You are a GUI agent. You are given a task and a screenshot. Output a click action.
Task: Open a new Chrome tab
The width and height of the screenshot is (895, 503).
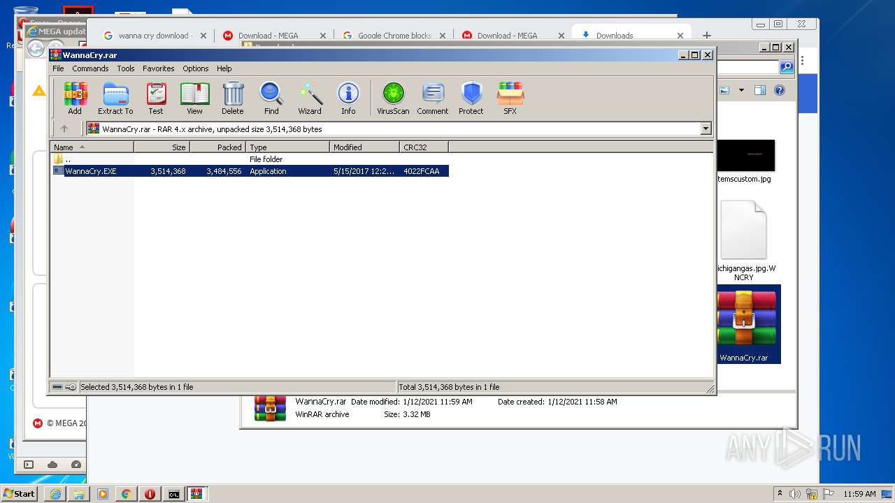pos(707,35)
